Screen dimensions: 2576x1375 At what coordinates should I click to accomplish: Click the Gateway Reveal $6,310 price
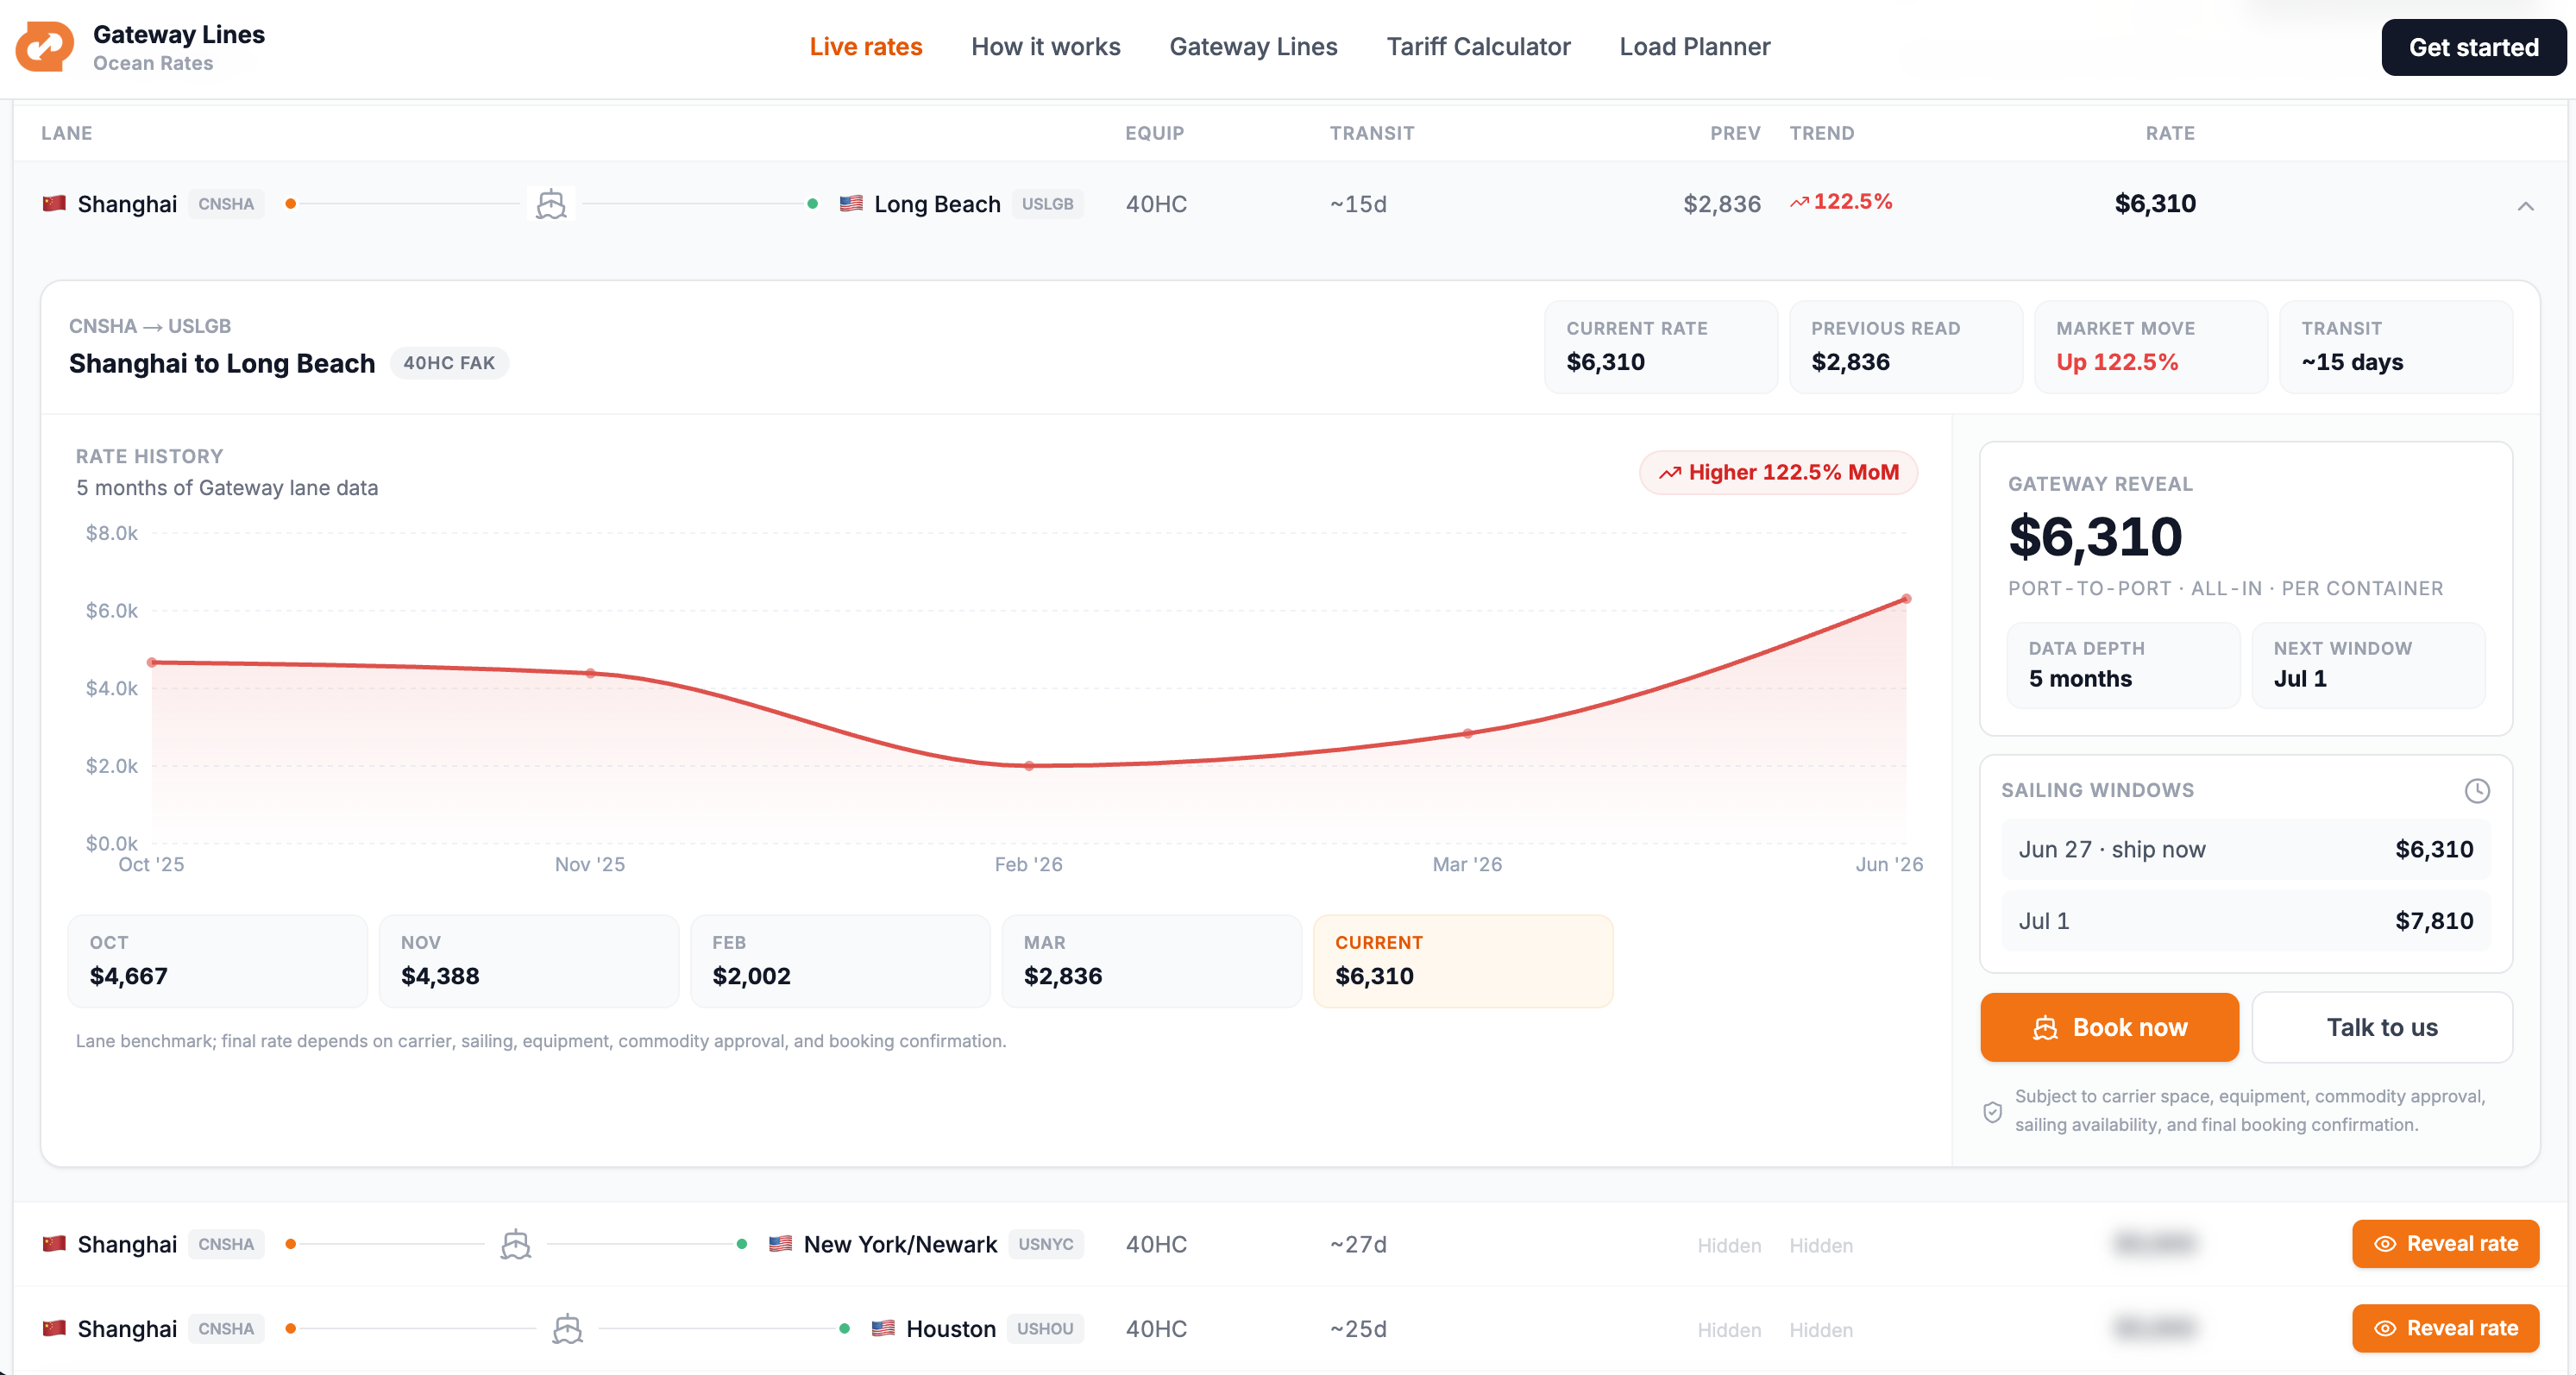2095,537
